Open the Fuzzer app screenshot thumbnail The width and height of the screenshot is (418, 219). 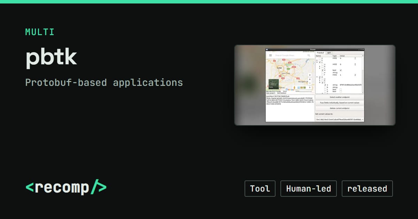315,85
